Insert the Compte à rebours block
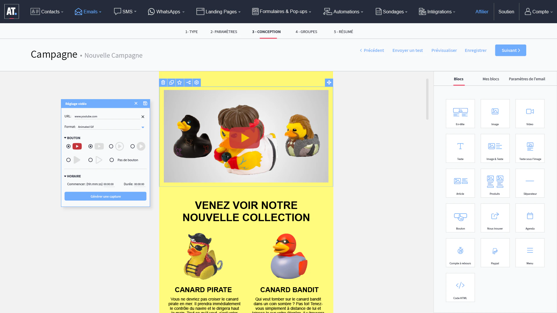557x313 pixels. (460, 253)
